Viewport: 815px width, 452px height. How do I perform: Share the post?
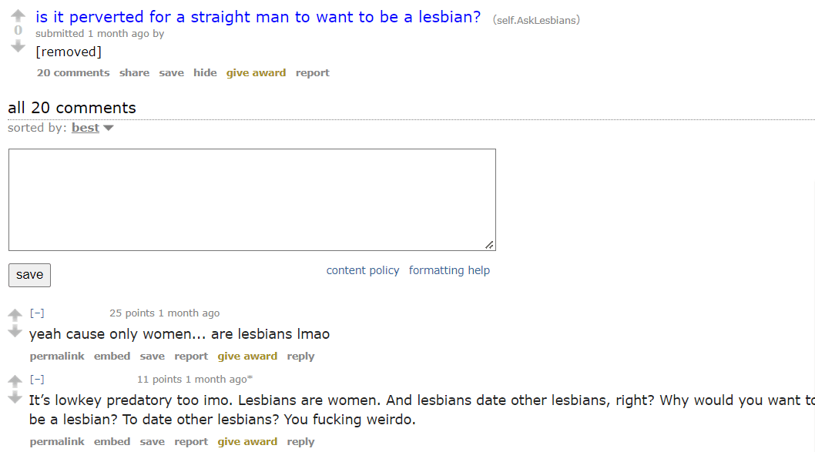tap(134, 73)
